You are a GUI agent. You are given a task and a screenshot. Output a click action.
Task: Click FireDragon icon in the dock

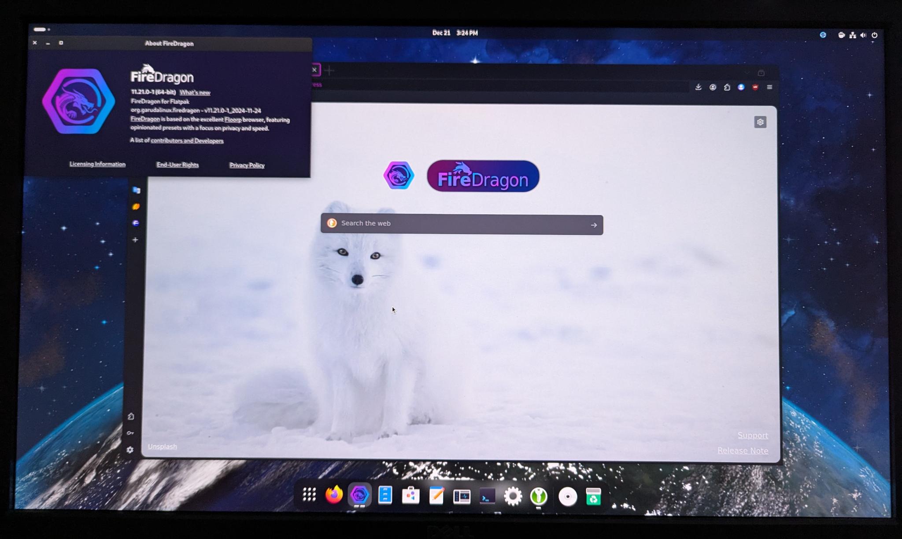[x=360, y=495]
